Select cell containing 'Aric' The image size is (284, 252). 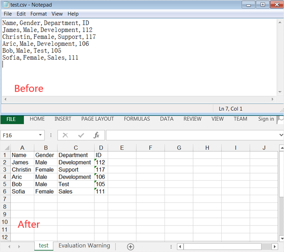tap(22, 177)
